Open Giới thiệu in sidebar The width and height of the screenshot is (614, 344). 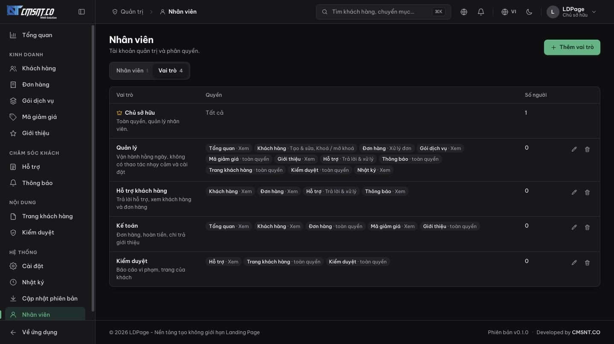[x=45, y=133]
